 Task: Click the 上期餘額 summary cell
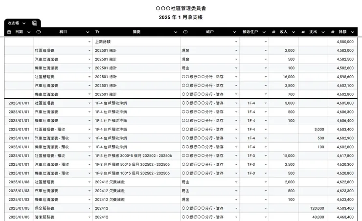click(x=136, y=42)
